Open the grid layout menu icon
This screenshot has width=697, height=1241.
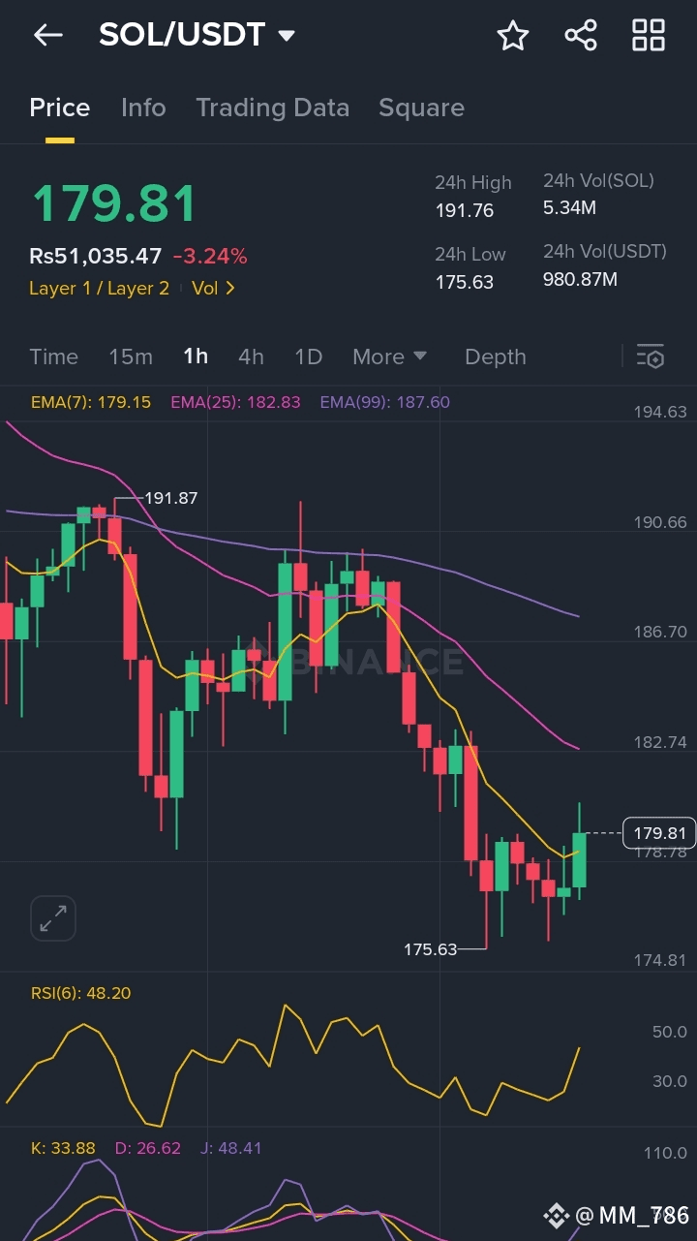(x=649, y=36)
